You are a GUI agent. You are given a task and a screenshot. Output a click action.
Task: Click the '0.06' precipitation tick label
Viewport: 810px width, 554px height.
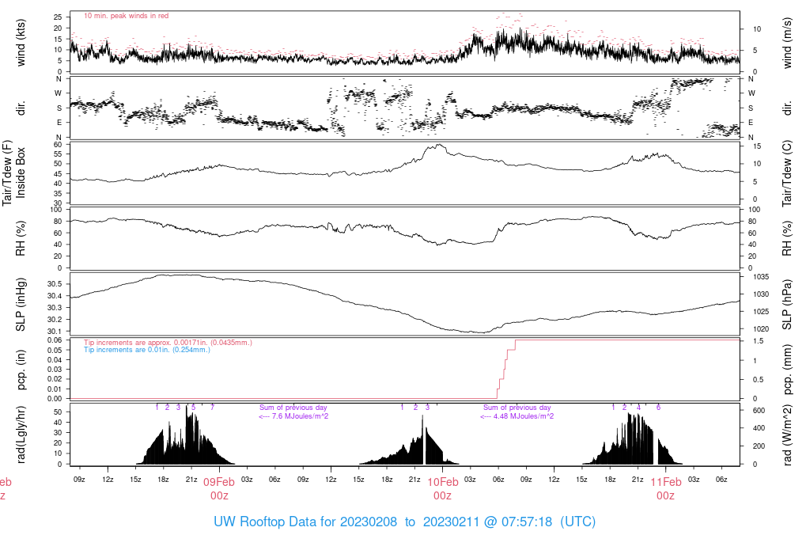(x=55, y=340)
